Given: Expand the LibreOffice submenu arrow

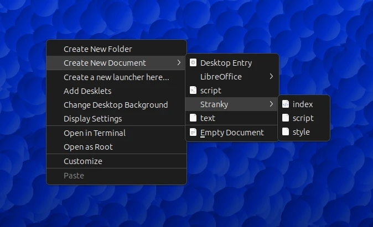Looking at the screenshot, I should coord(271,76).
